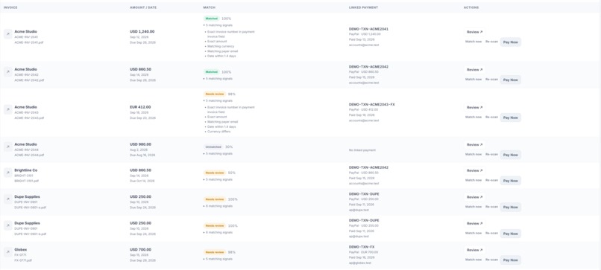The image size is (601, 270).
Task: Click Match now on DUPE-INV-0901-b.pdf row
Action: coord(473,234)
